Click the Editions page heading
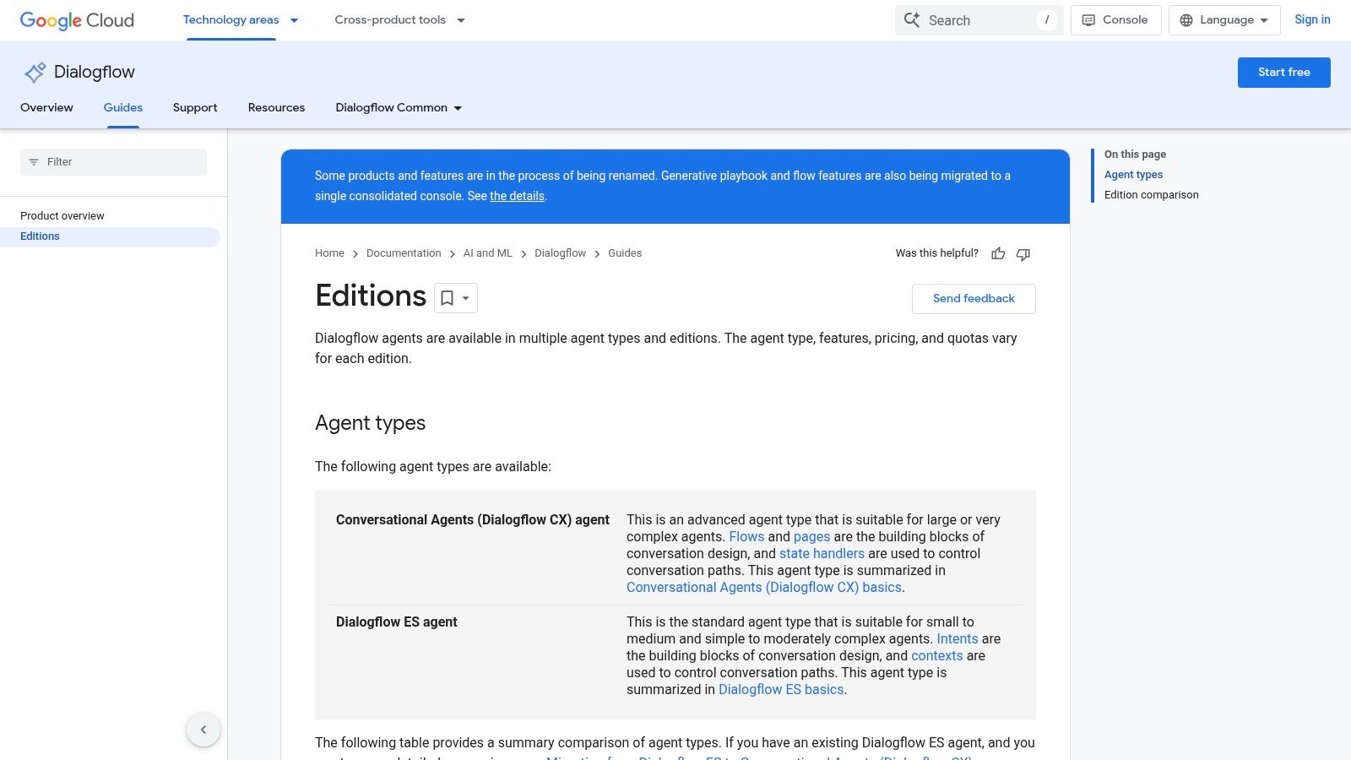The image size is (1351, 760). click(x=371, y=296)
